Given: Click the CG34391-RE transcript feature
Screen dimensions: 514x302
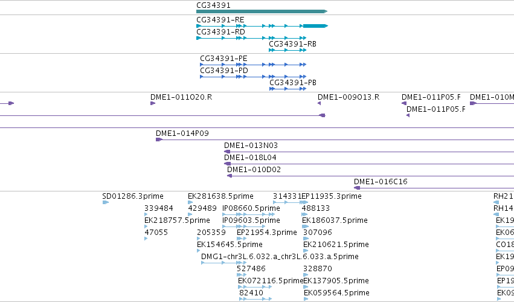Looking at the screenshot, I should coord(262,26).
